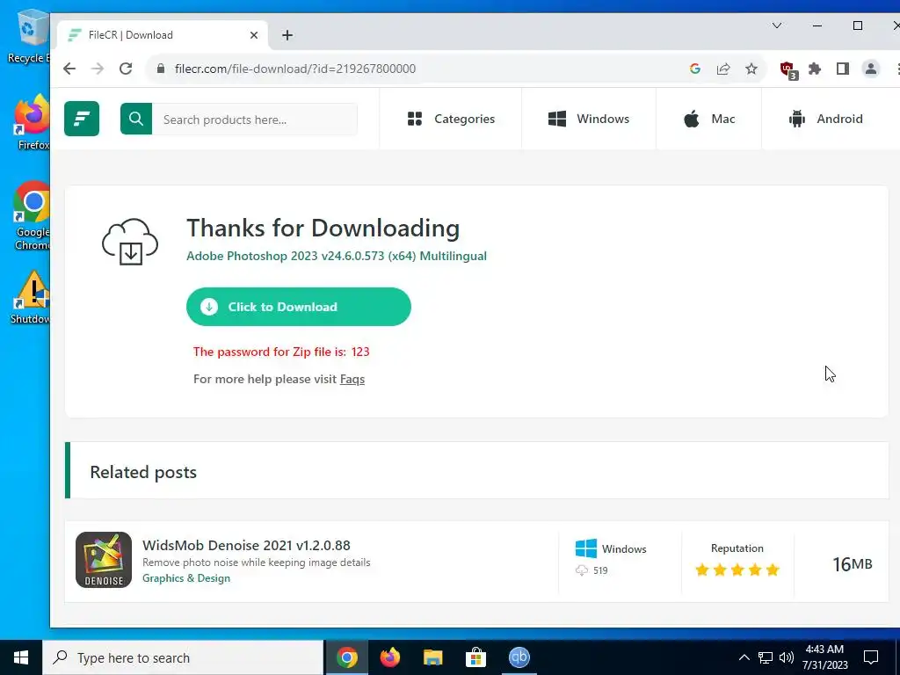This screenshot has width=900, height=675.
Task: Open the Chrome profile avatar
Action: (x=871, y=69)
